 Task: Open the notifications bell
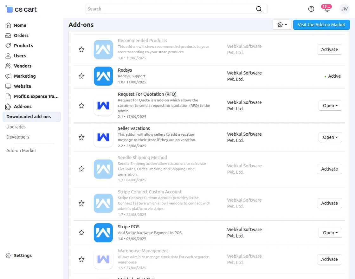pos(326,9)
